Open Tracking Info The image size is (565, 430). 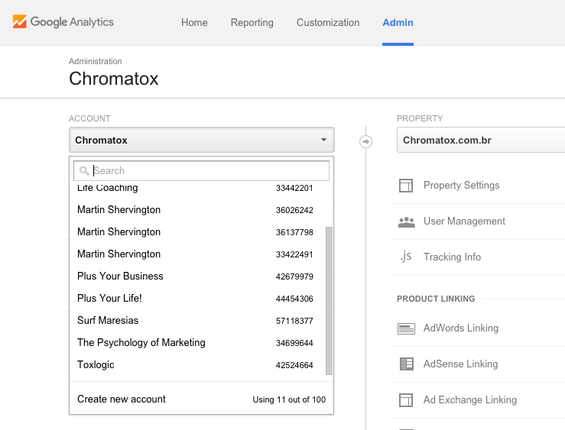pos(452,257)
